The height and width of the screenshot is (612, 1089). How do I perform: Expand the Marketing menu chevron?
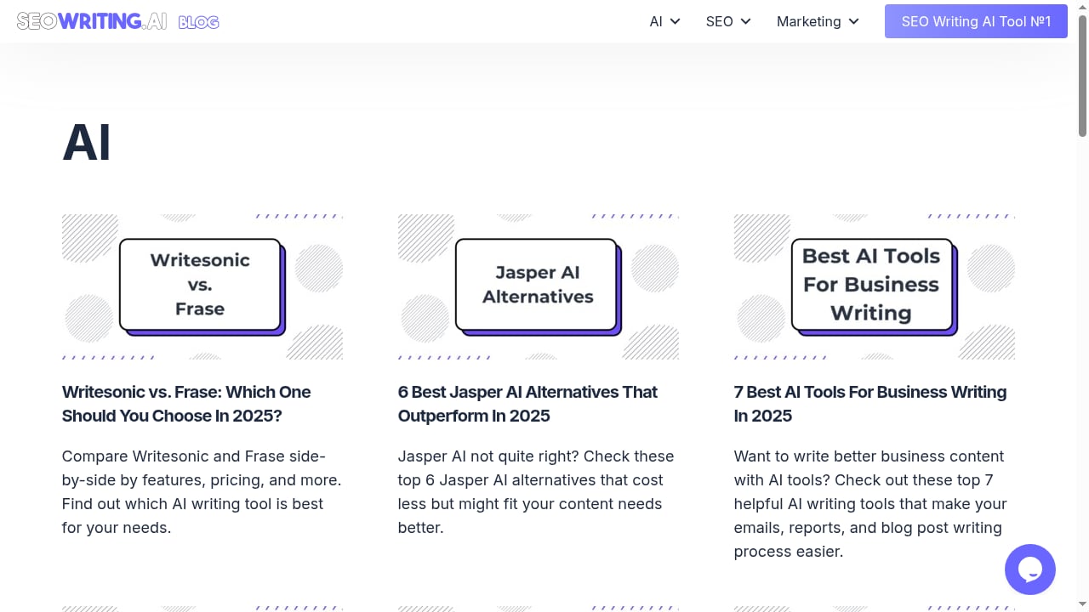coord(854,21)
